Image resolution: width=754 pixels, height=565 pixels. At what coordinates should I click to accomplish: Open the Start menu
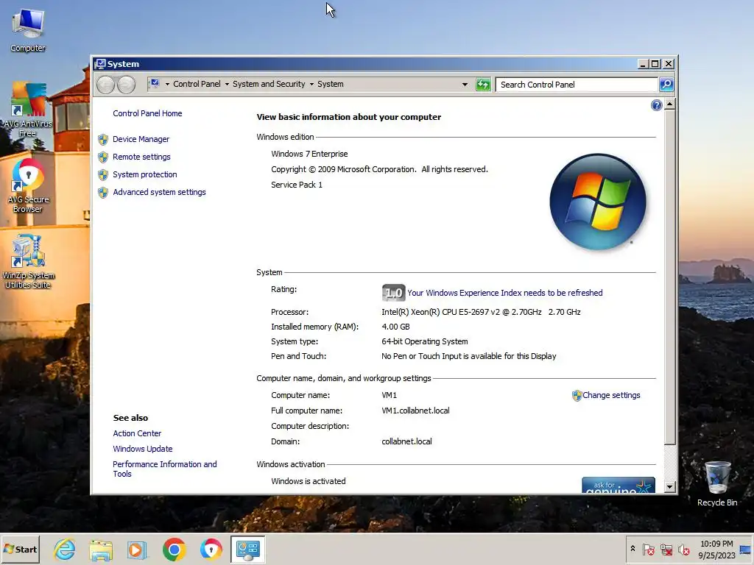pyautogui.click(x=20, y=549)
